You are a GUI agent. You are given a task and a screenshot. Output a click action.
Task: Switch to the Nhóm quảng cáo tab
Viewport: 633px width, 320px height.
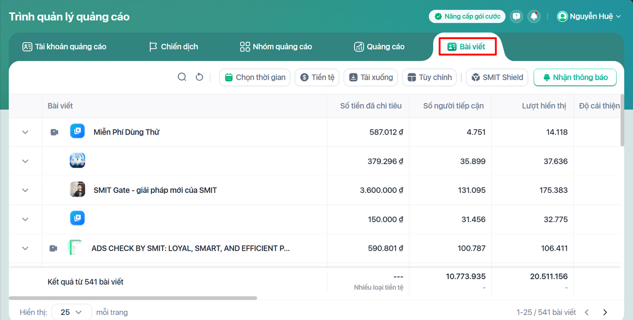tap(276, 46)
